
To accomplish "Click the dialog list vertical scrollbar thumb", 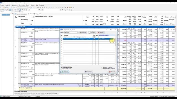I will (x=116, y=42).
